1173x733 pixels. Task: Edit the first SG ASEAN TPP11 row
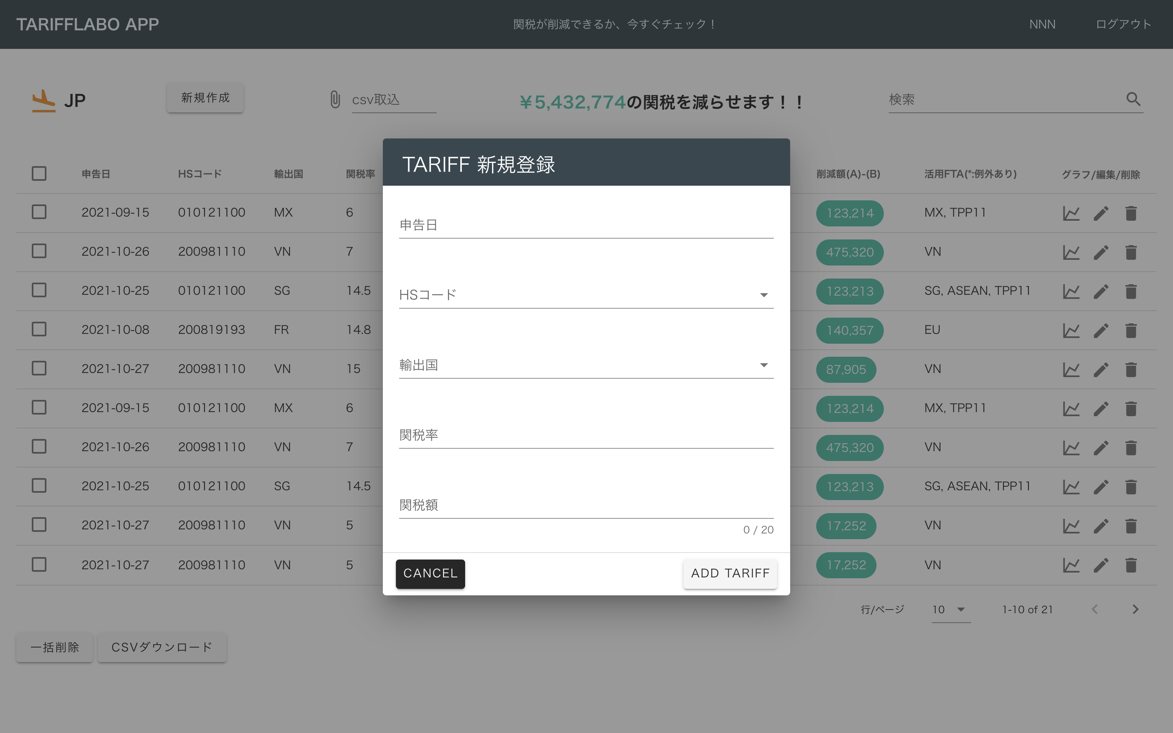[1101, 291]
